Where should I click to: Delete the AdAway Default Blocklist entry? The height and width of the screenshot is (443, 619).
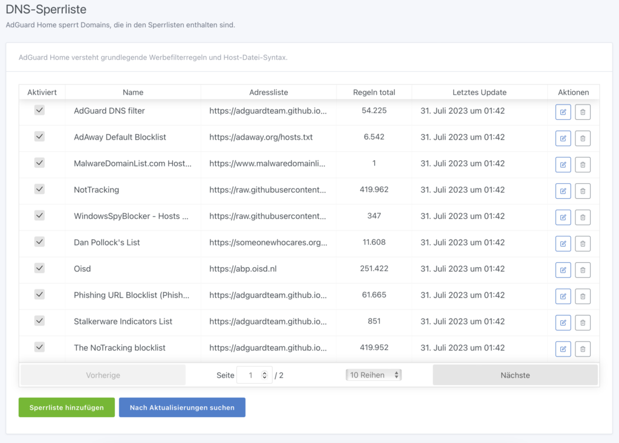point(582,138)
